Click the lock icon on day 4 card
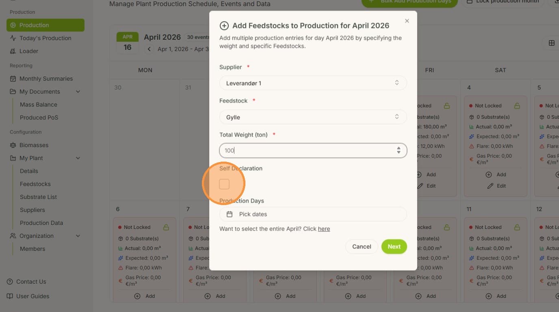 coord(517,106)
